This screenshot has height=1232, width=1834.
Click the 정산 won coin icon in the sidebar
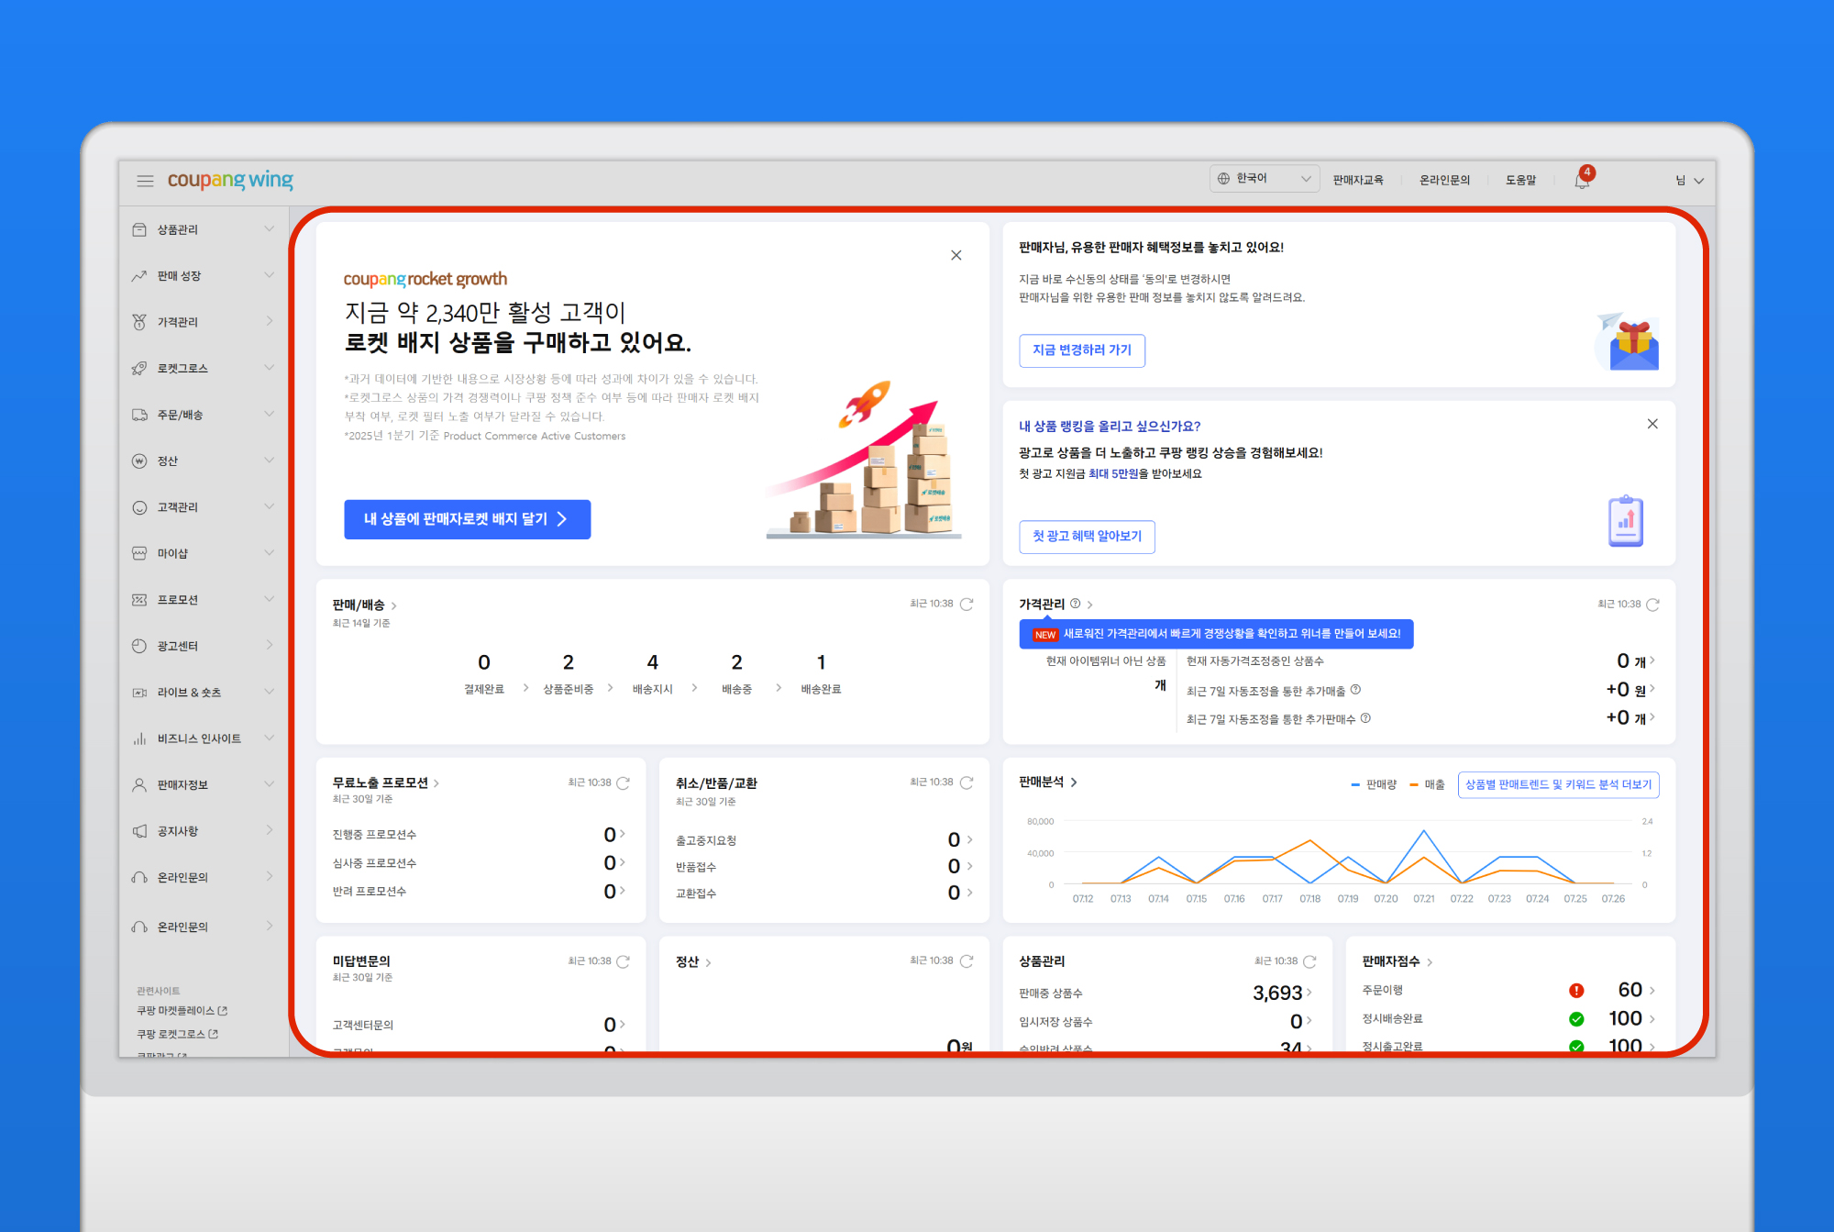click(x=139, y=461)
